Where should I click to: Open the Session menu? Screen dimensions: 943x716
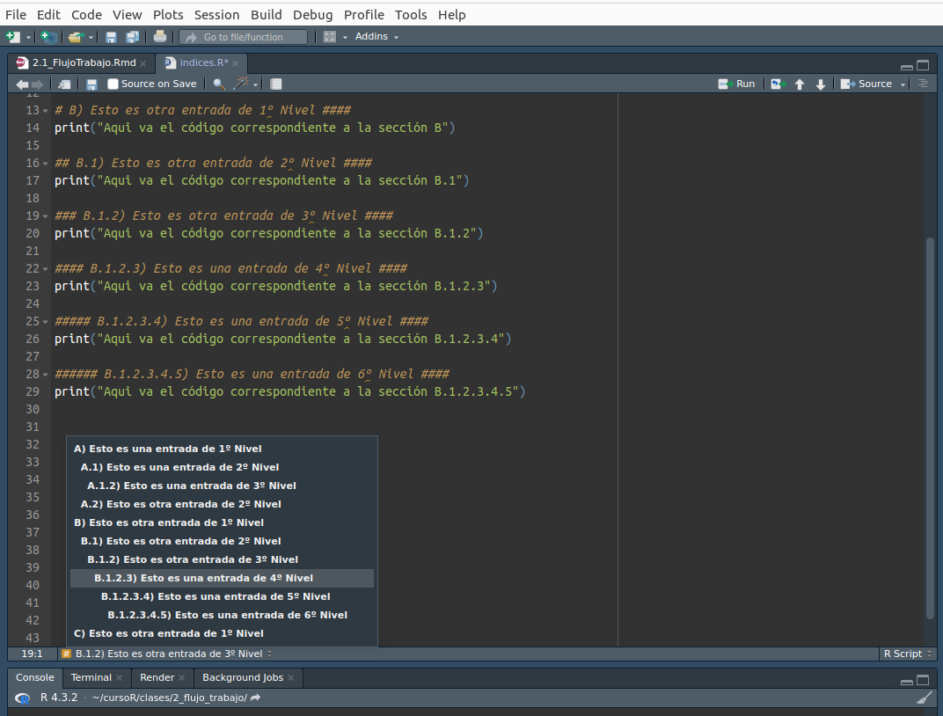pyautogui.click(x=216, y=15)
